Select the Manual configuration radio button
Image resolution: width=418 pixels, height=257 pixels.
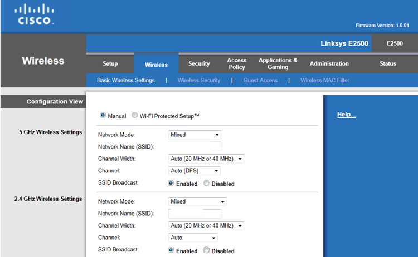(103, 116)
